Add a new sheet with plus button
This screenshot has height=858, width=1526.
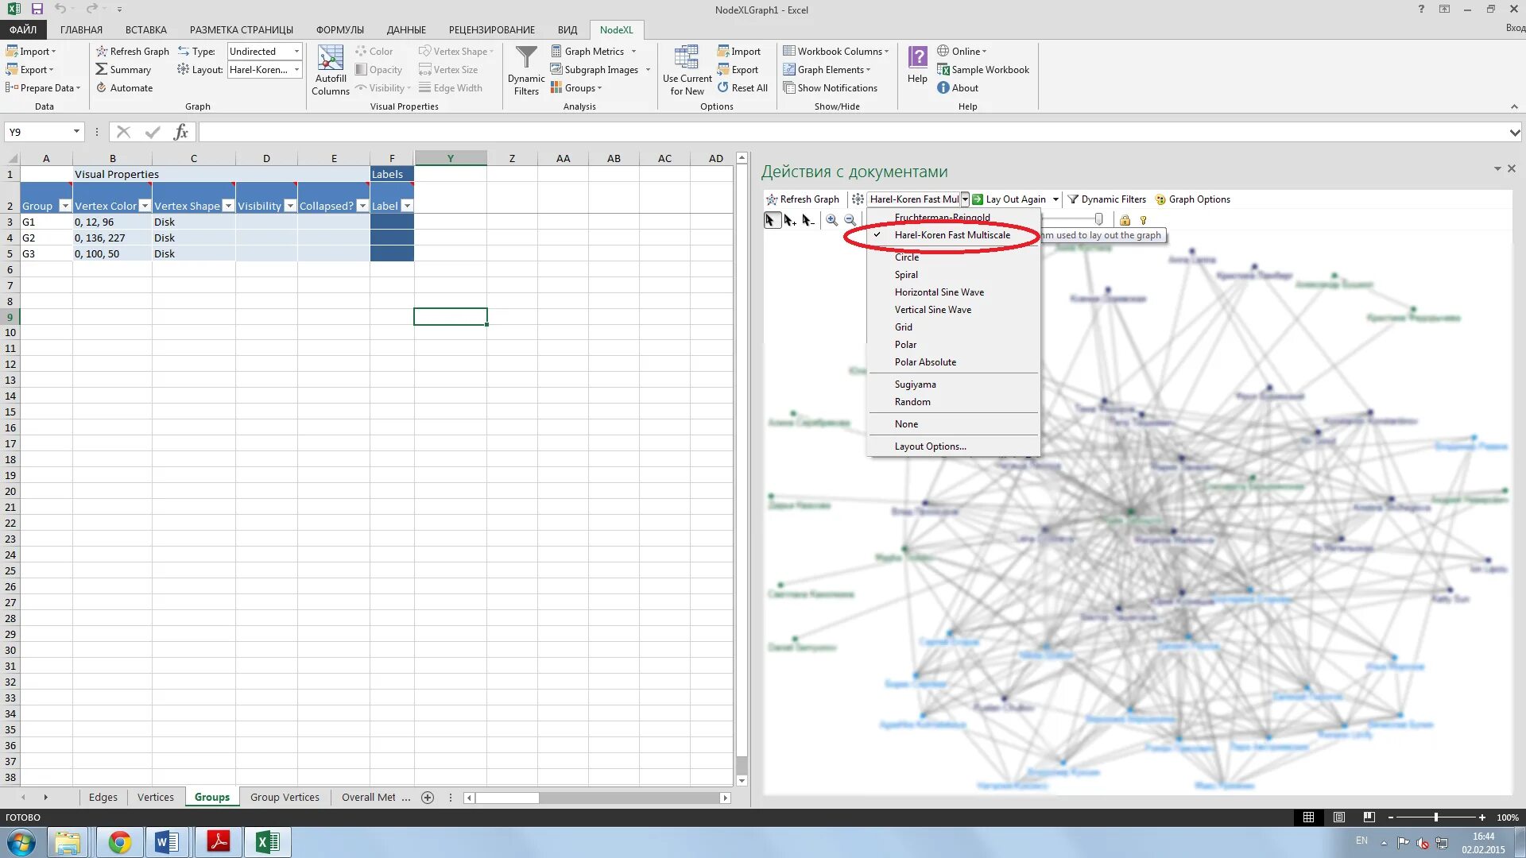[x=428, y=798]
